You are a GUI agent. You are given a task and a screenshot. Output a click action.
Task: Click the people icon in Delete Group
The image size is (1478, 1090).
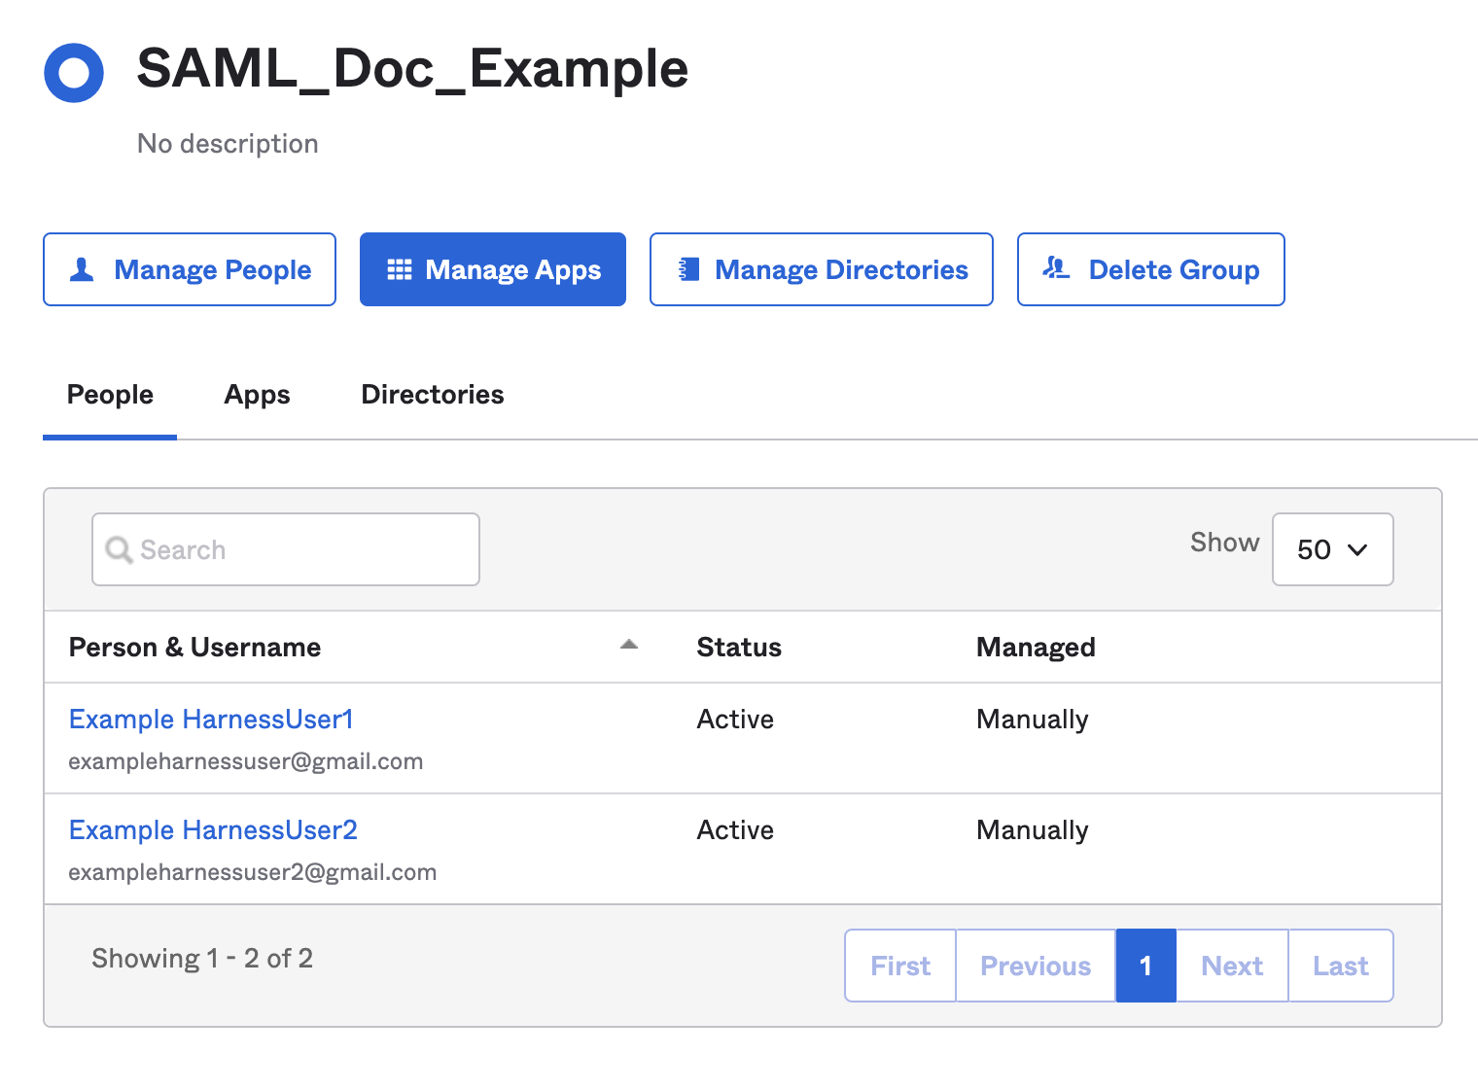[x=1056, y=268]
